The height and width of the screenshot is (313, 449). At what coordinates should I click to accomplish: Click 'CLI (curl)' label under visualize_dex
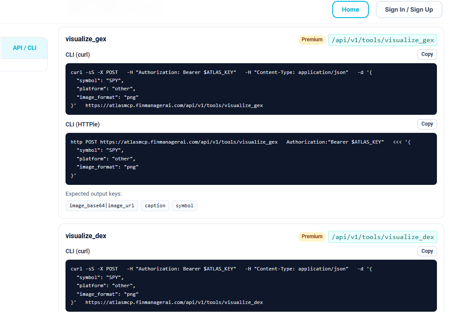tap(78, 251)
